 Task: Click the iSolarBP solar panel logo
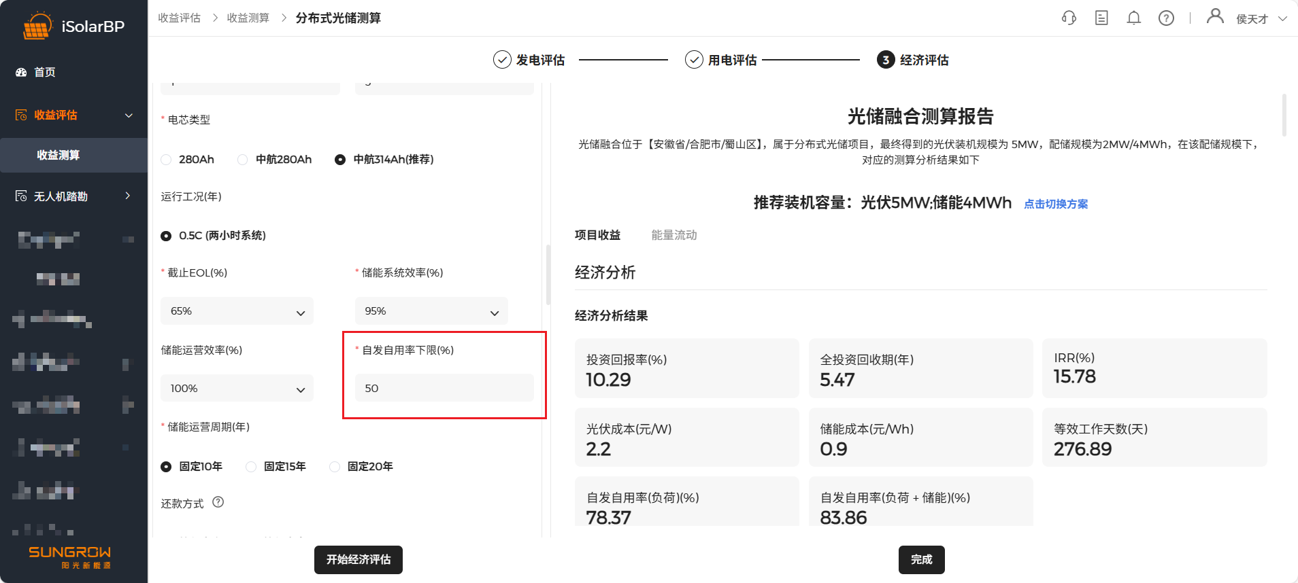point(37,26)
